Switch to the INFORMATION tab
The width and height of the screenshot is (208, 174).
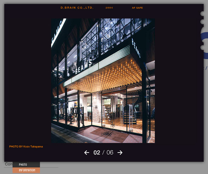tap(26, 170)
